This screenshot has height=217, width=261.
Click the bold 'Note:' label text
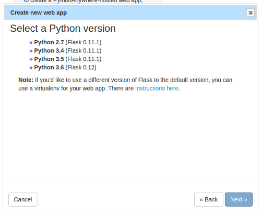pyautogui.click(x=26, y=80)
